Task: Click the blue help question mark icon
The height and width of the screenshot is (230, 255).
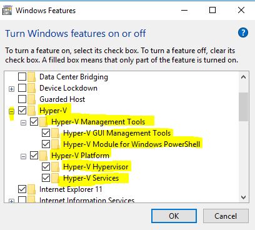Action: tap(243, 32)
